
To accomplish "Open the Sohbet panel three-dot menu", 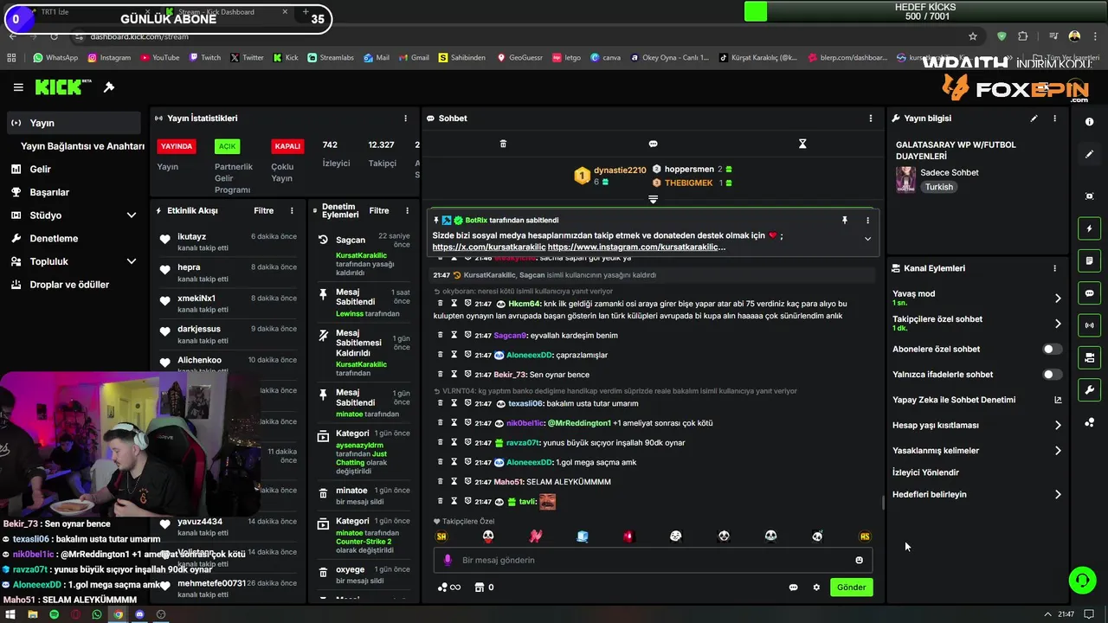I will [871, 119].
